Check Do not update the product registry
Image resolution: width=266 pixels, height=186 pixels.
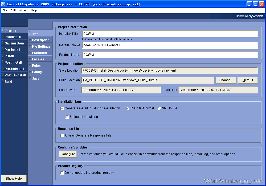pos(62,173)
